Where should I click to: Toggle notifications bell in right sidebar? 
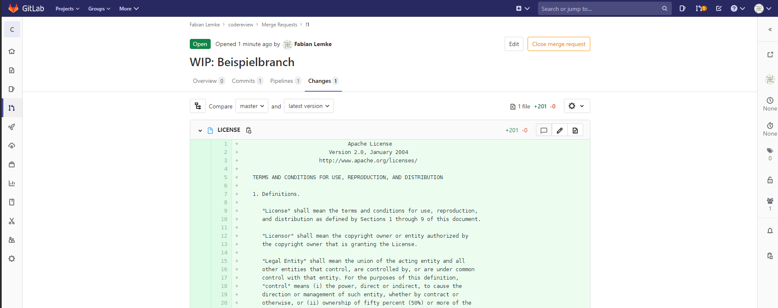point(770,231)
